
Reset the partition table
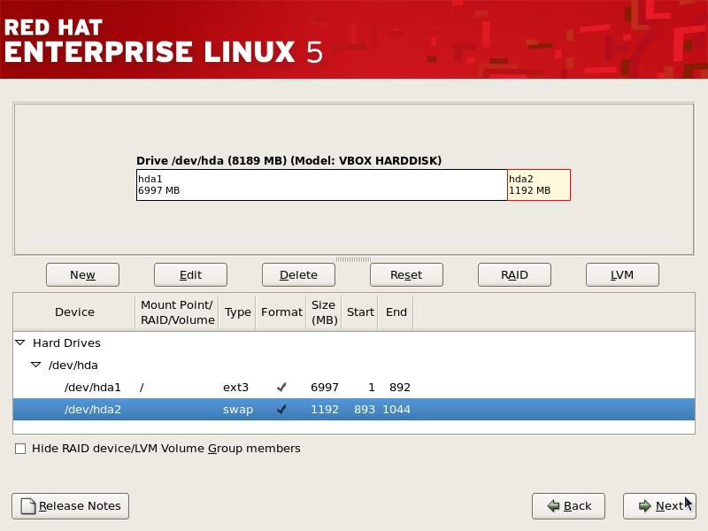(x=406, y=275)
